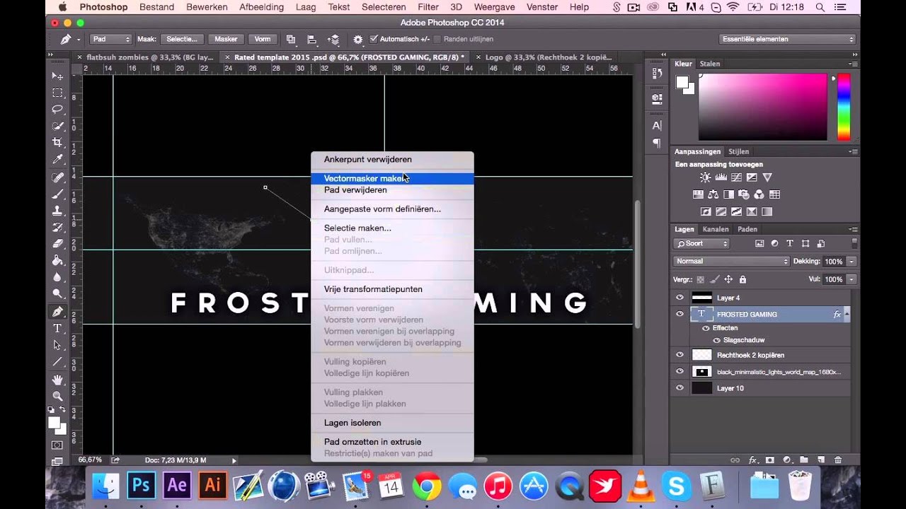This screenshot has width=906, height=509.
Task: Open the Dekking slider arrow
Action: tap(851, 262)
